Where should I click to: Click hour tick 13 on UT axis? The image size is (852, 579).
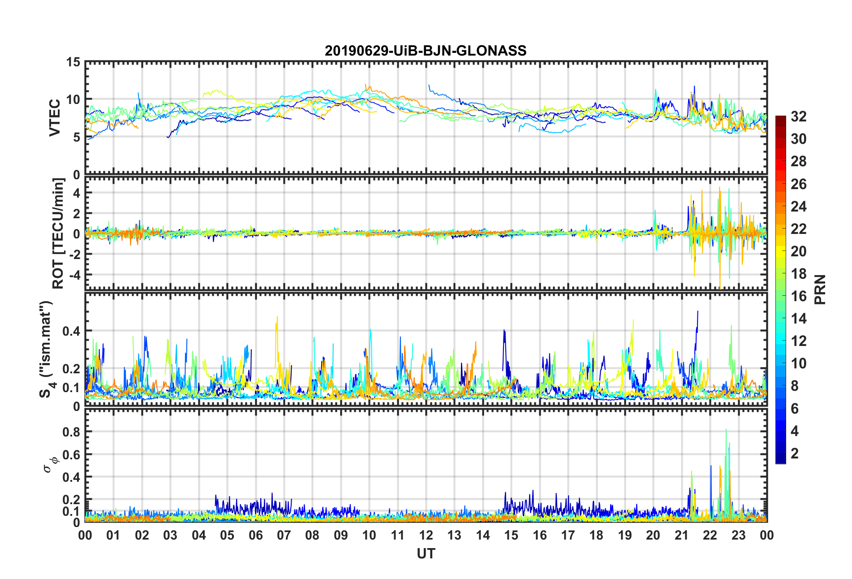454,535
